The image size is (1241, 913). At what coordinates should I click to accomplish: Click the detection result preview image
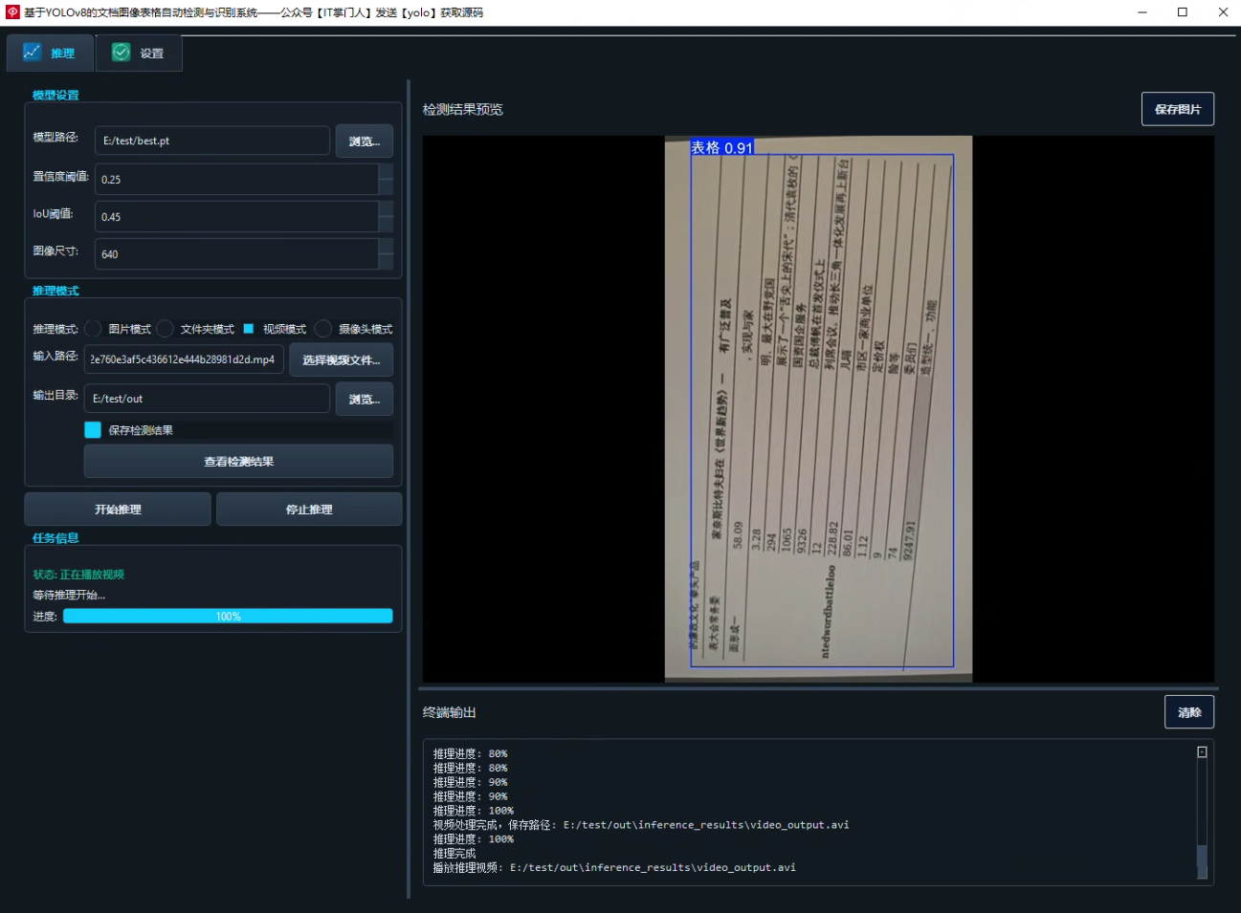tap(818, 409)
